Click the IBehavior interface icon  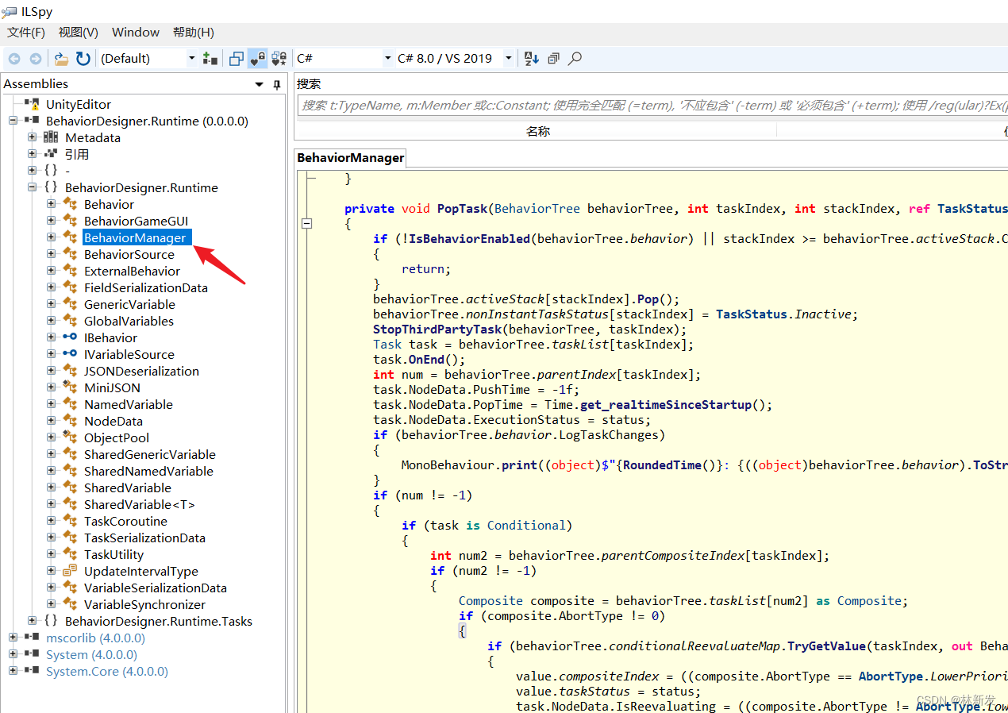70,337
